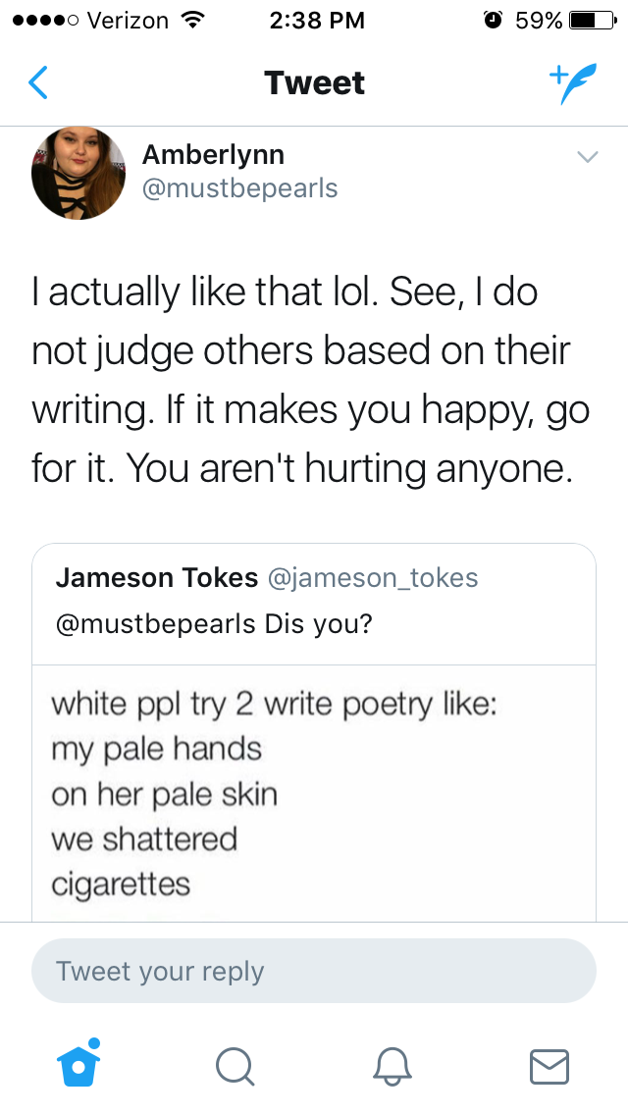Open the Notifications bell tab
The width and height of the screenshot is (628, 1115).
392,1066
